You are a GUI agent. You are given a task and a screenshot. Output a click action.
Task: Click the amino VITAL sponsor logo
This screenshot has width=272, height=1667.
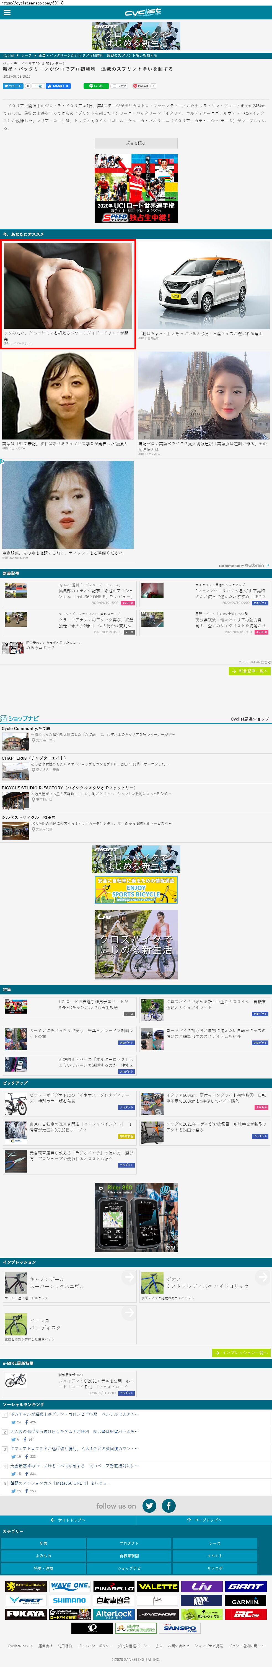pyautogui.click(x=201, y=1600)
